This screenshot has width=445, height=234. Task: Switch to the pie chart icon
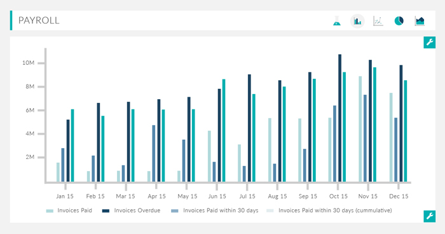(399, 21)
